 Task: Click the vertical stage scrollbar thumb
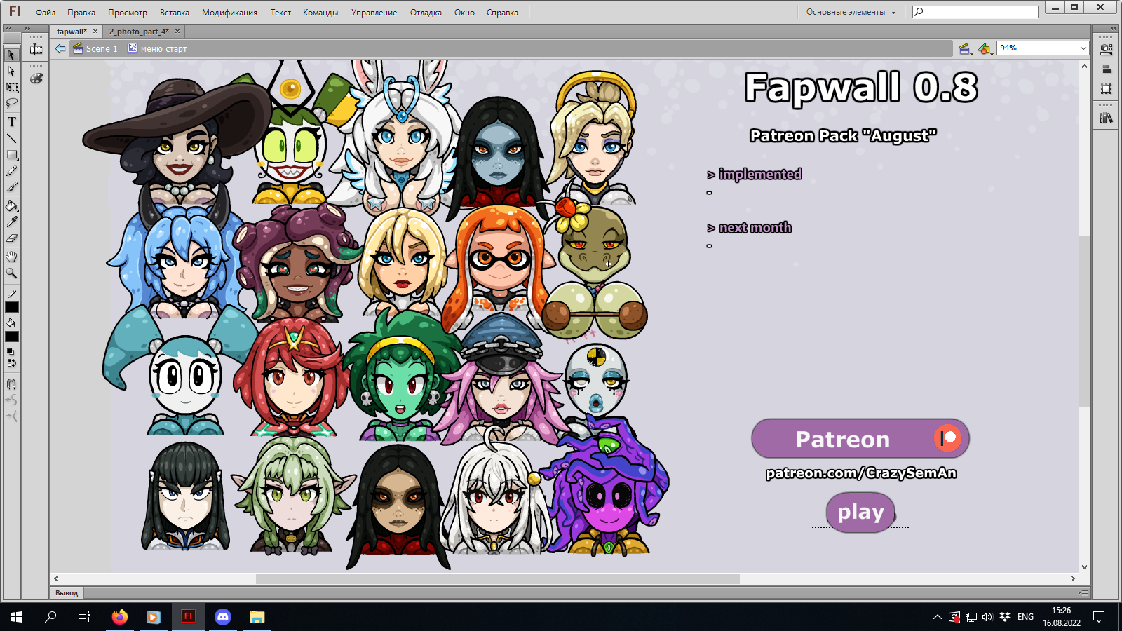point(1084,321)
